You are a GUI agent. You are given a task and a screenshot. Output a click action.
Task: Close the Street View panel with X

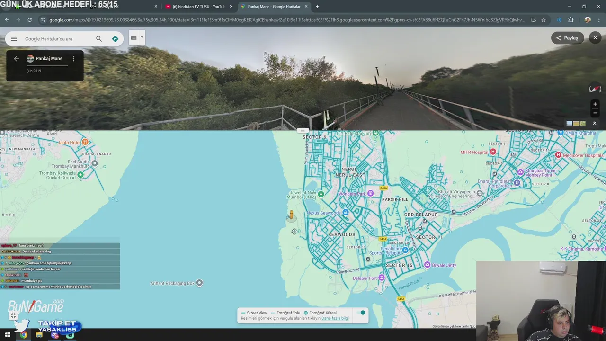(x=595, y=38)
